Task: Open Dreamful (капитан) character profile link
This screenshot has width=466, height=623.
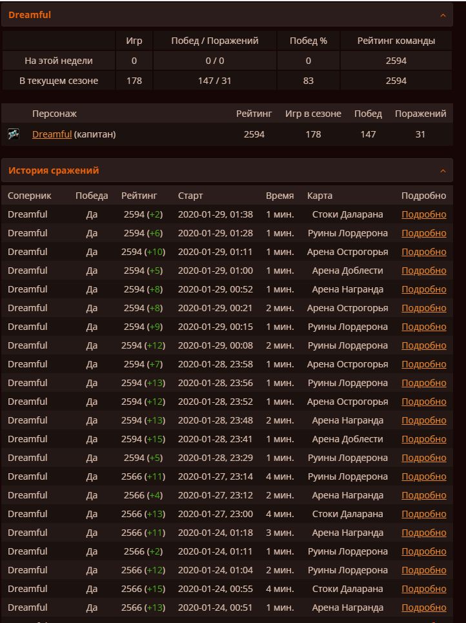Action: tap(52, 134)
